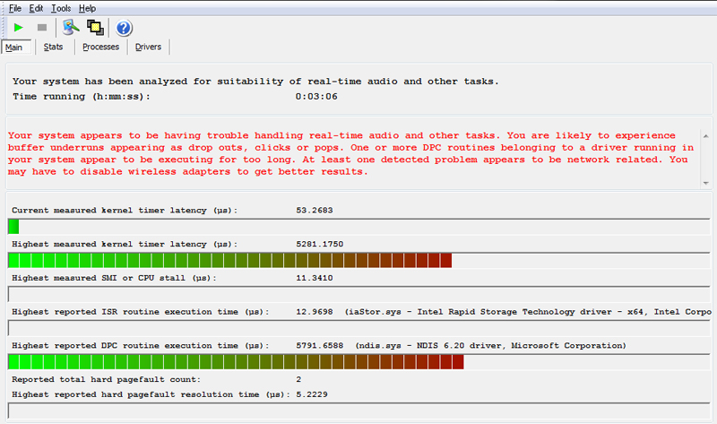Screen dimensions: 717x424
Task: Click the 'Highest measured SMI or CPU stall' label
Action: pos(114,278)
